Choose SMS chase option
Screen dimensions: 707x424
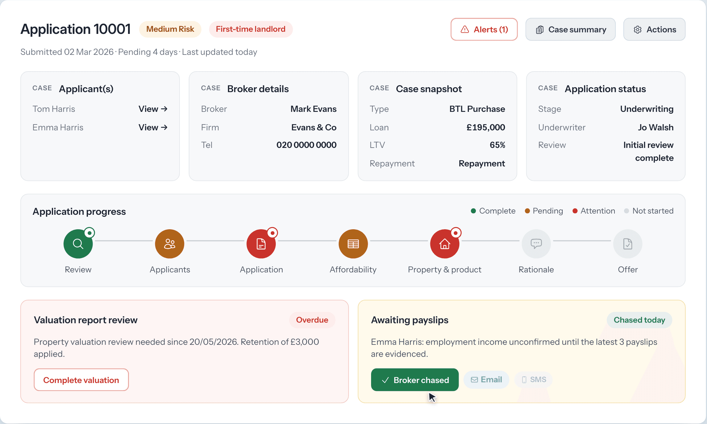(x=534, y=380)
